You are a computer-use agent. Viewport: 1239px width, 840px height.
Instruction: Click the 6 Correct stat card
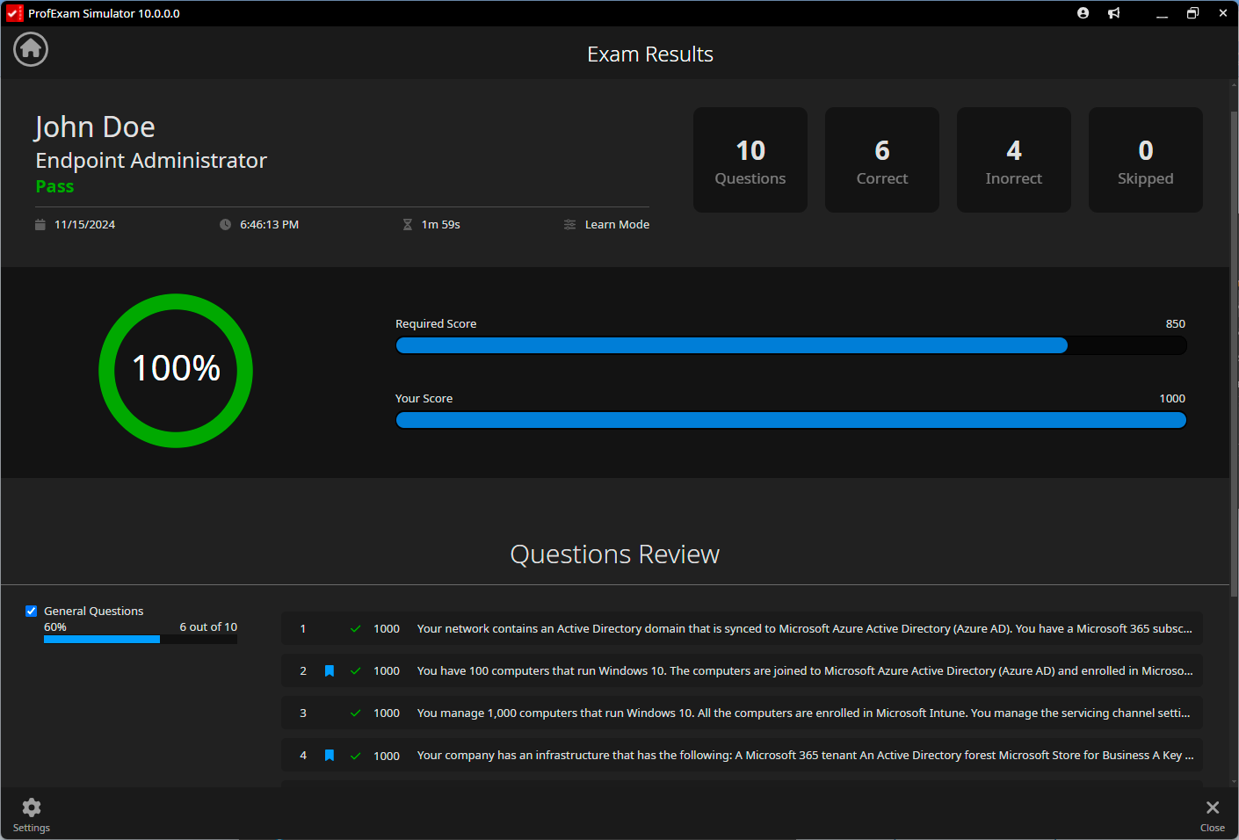(x=882, y=160)
